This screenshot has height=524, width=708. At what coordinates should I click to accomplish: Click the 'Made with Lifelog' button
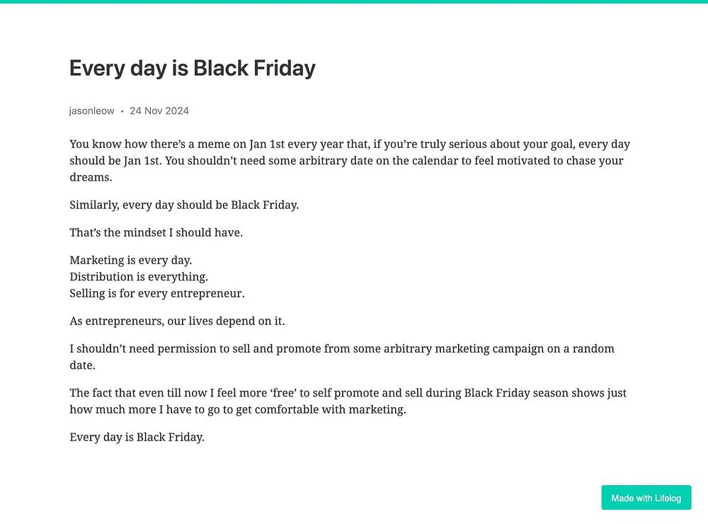(x=646, y=498)
